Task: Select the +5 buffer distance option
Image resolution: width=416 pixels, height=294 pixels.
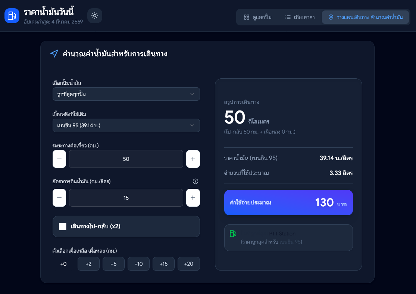Action: pyautogui.click(x=113, y=264)
